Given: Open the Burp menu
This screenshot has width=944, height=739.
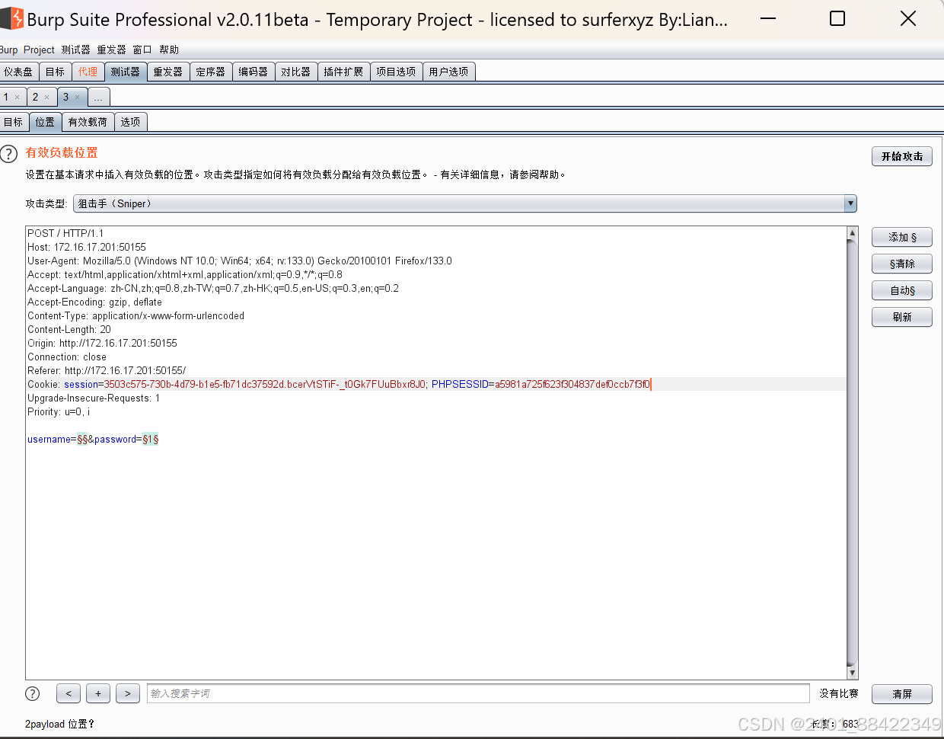Looking at the screenshot, I should click(x=8, y=50).
